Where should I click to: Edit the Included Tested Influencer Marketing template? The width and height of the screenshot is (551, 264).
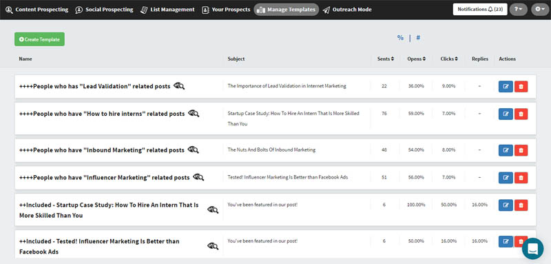506,241
